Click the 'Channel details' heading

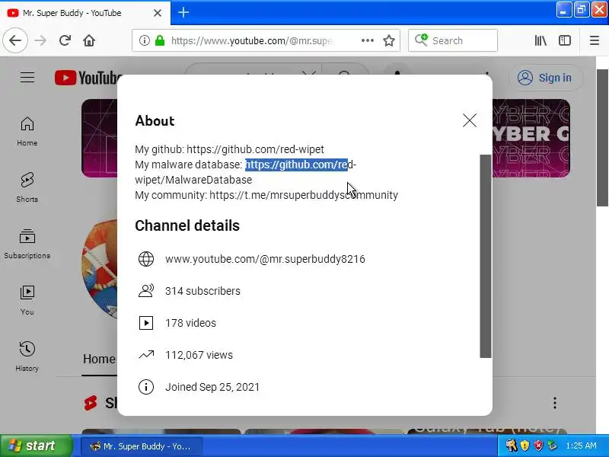(187, 225)
